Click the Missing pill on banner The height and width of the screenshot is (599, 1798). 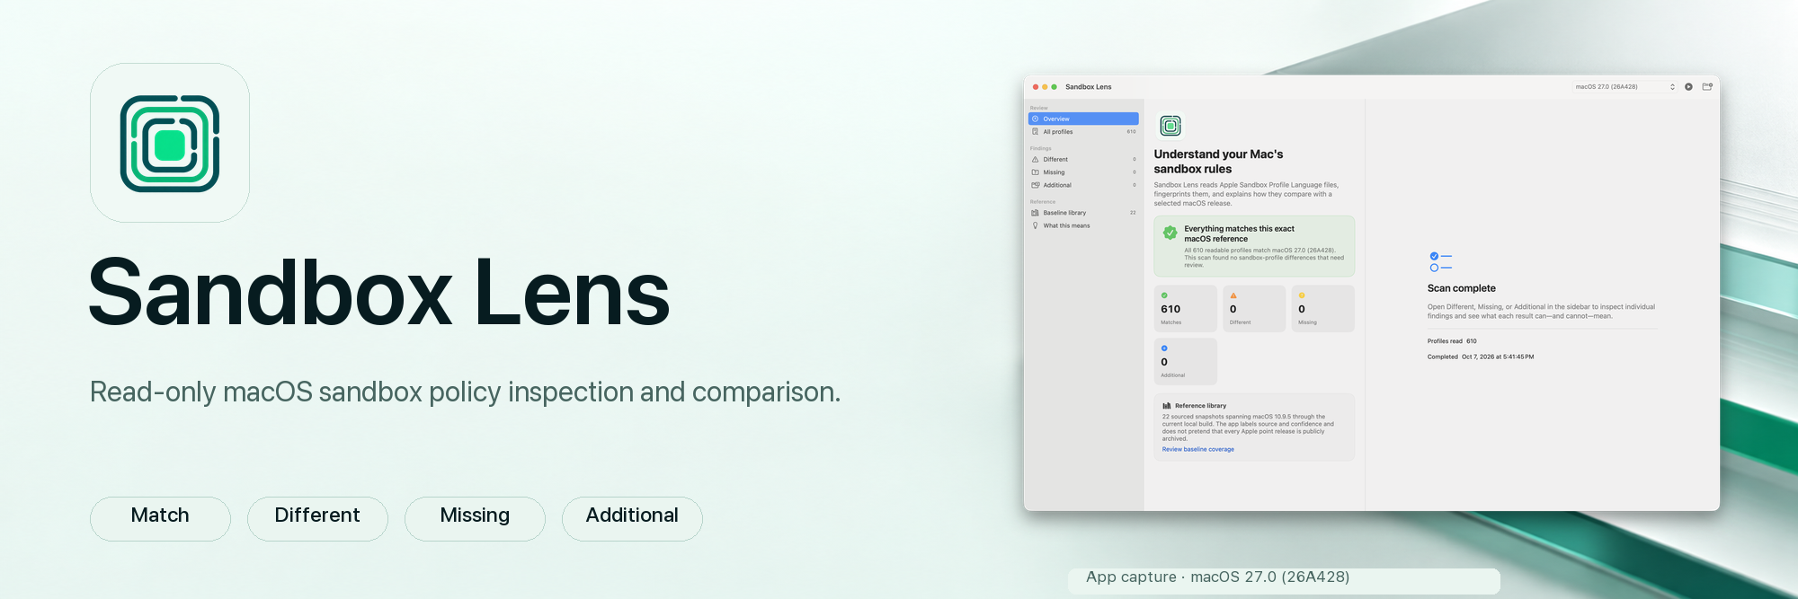pos(475,518)
